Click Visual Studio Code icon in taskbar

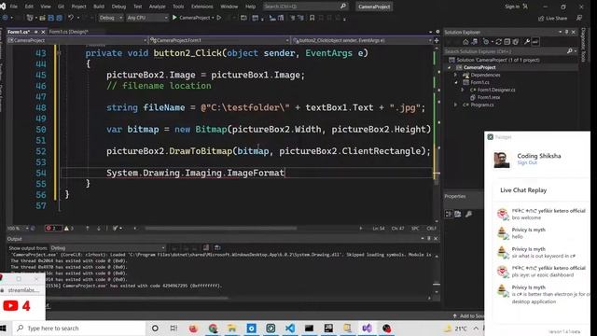(290, 328)
